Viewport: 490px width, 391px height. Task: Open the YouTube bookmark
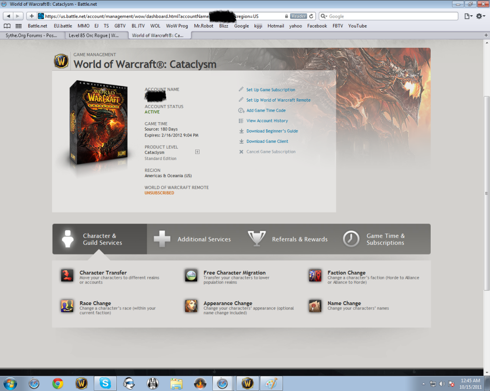[357, 26]
